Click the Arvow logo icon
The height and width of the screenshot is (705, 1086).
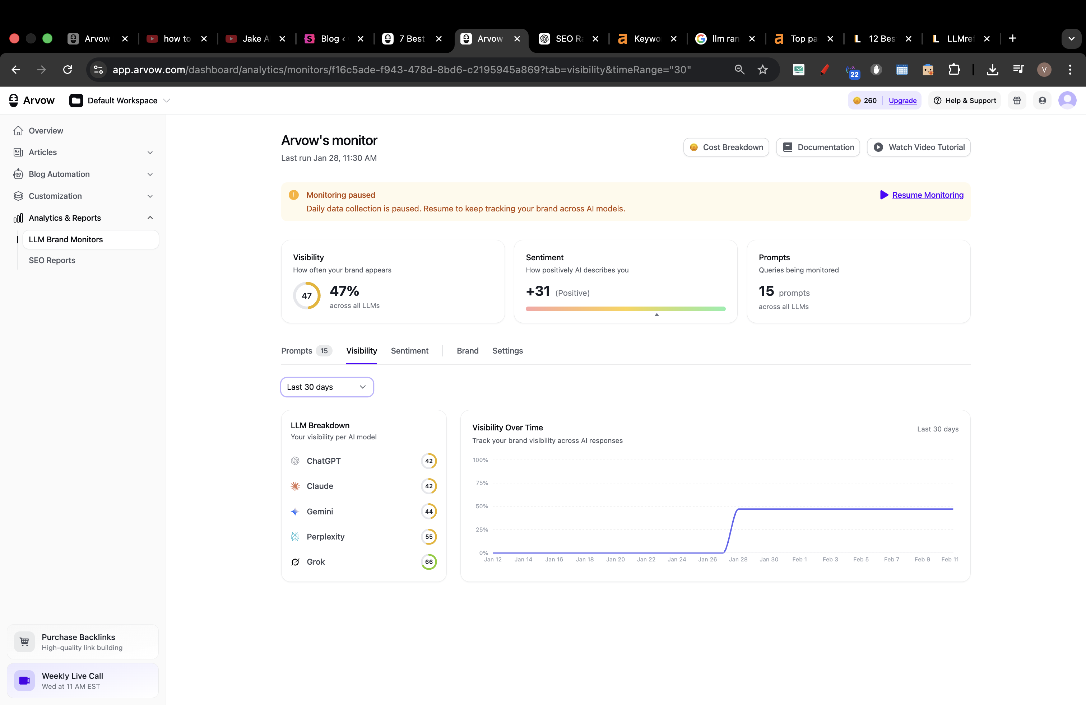[x=14, y=100]
